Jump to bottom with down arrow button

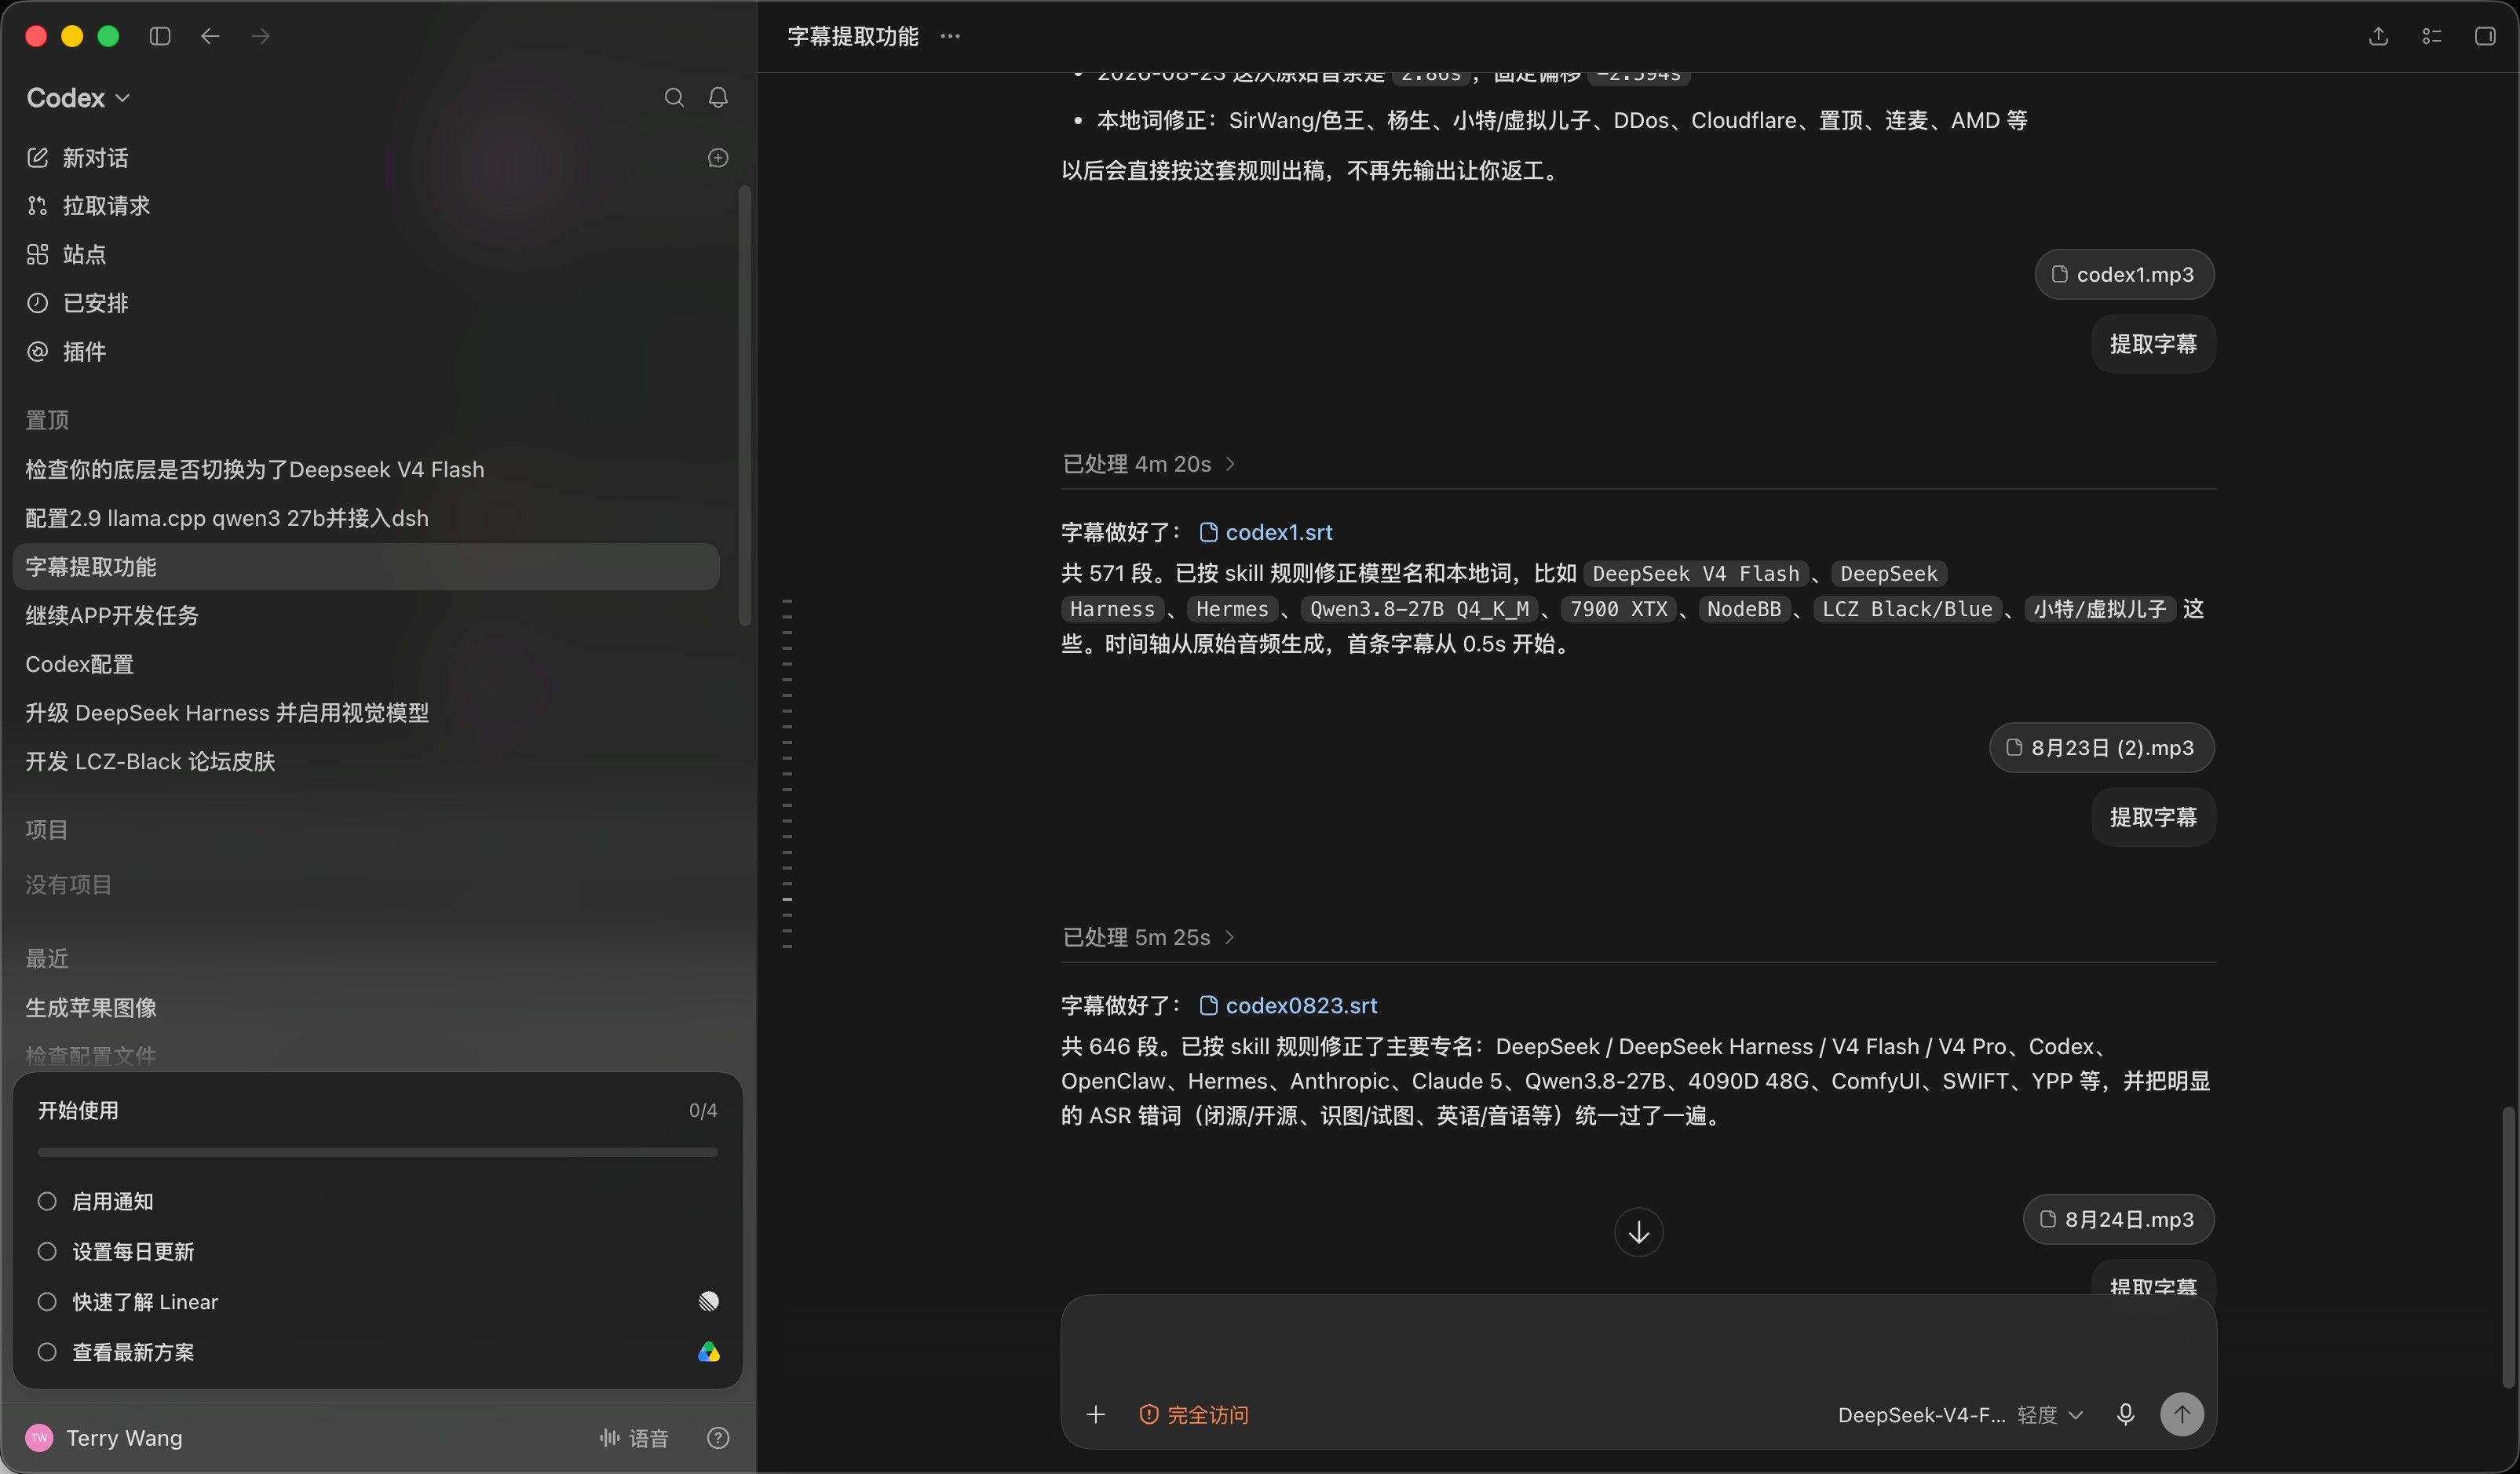click(x=1638, y=1232)
